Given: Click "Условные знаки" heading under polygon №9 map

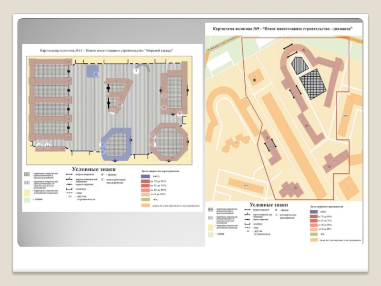Looking at the screenshot, I should tap(269, 205).
